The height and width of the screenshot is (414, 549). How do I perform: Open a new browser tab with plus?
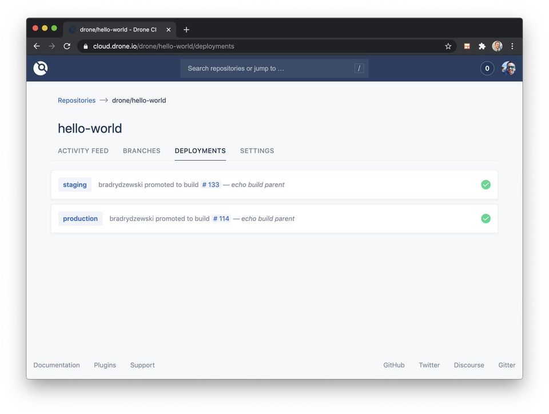click(186, 30)
